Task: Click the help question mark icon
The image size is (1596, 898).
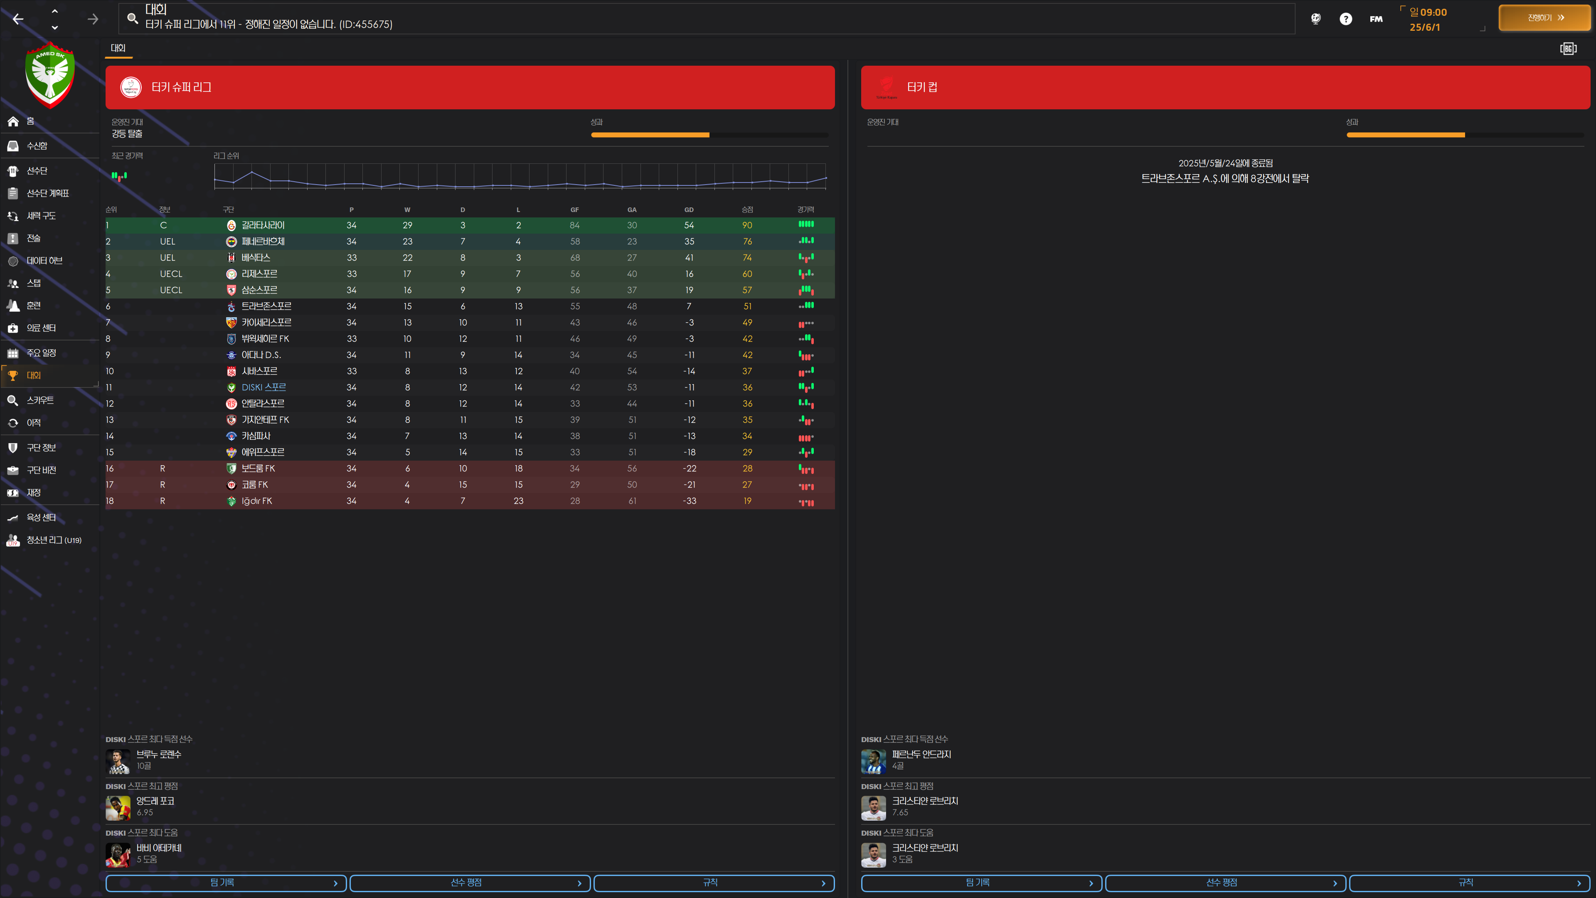Action: point(1345,19)
